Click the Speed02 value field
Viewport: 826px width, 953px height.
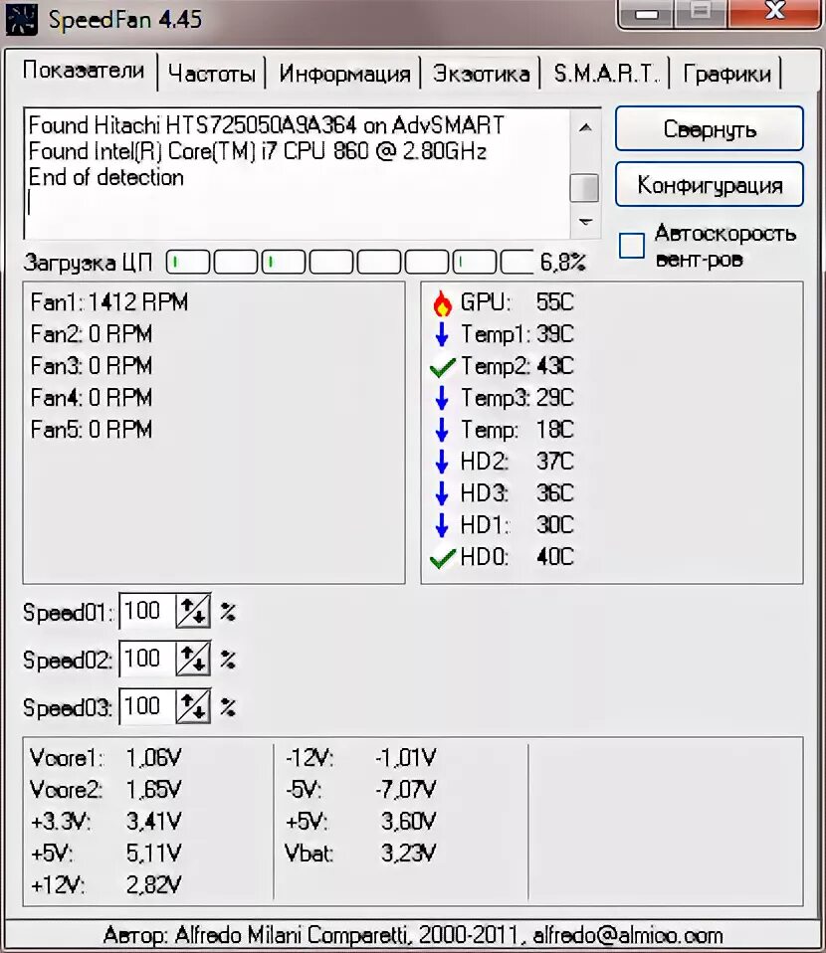(x=148, y=659)
